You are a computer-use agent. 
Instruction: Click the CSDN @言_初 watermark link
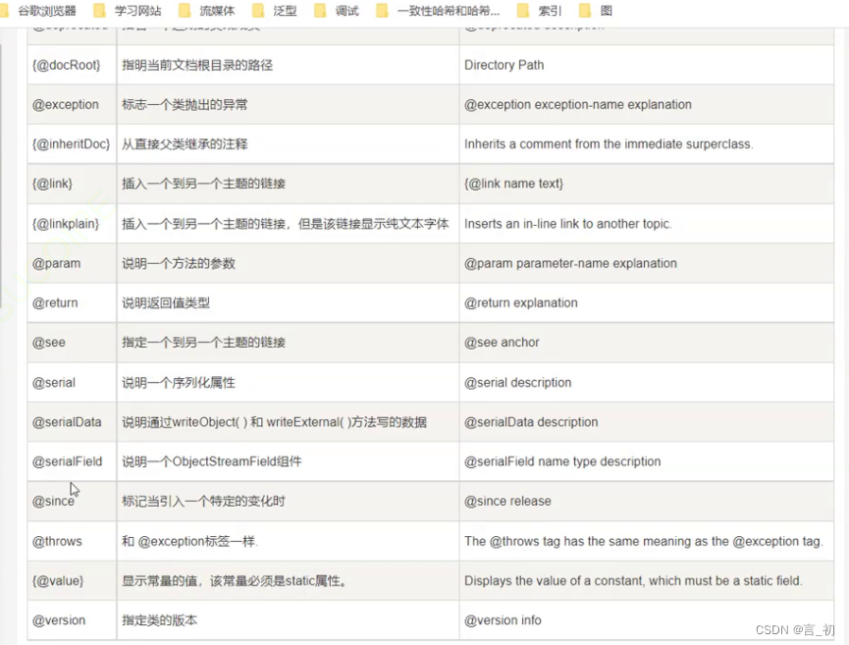click(795, 630)
